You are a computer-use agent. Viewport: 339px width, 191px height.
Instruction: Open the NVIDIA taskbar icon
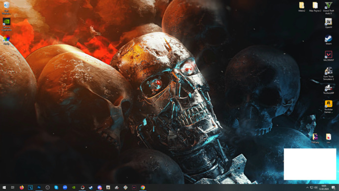point(74,188)
